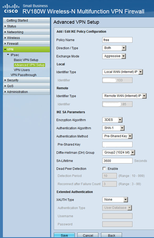Click the Advanced VPN Setup heading

(x=76, y=22)
